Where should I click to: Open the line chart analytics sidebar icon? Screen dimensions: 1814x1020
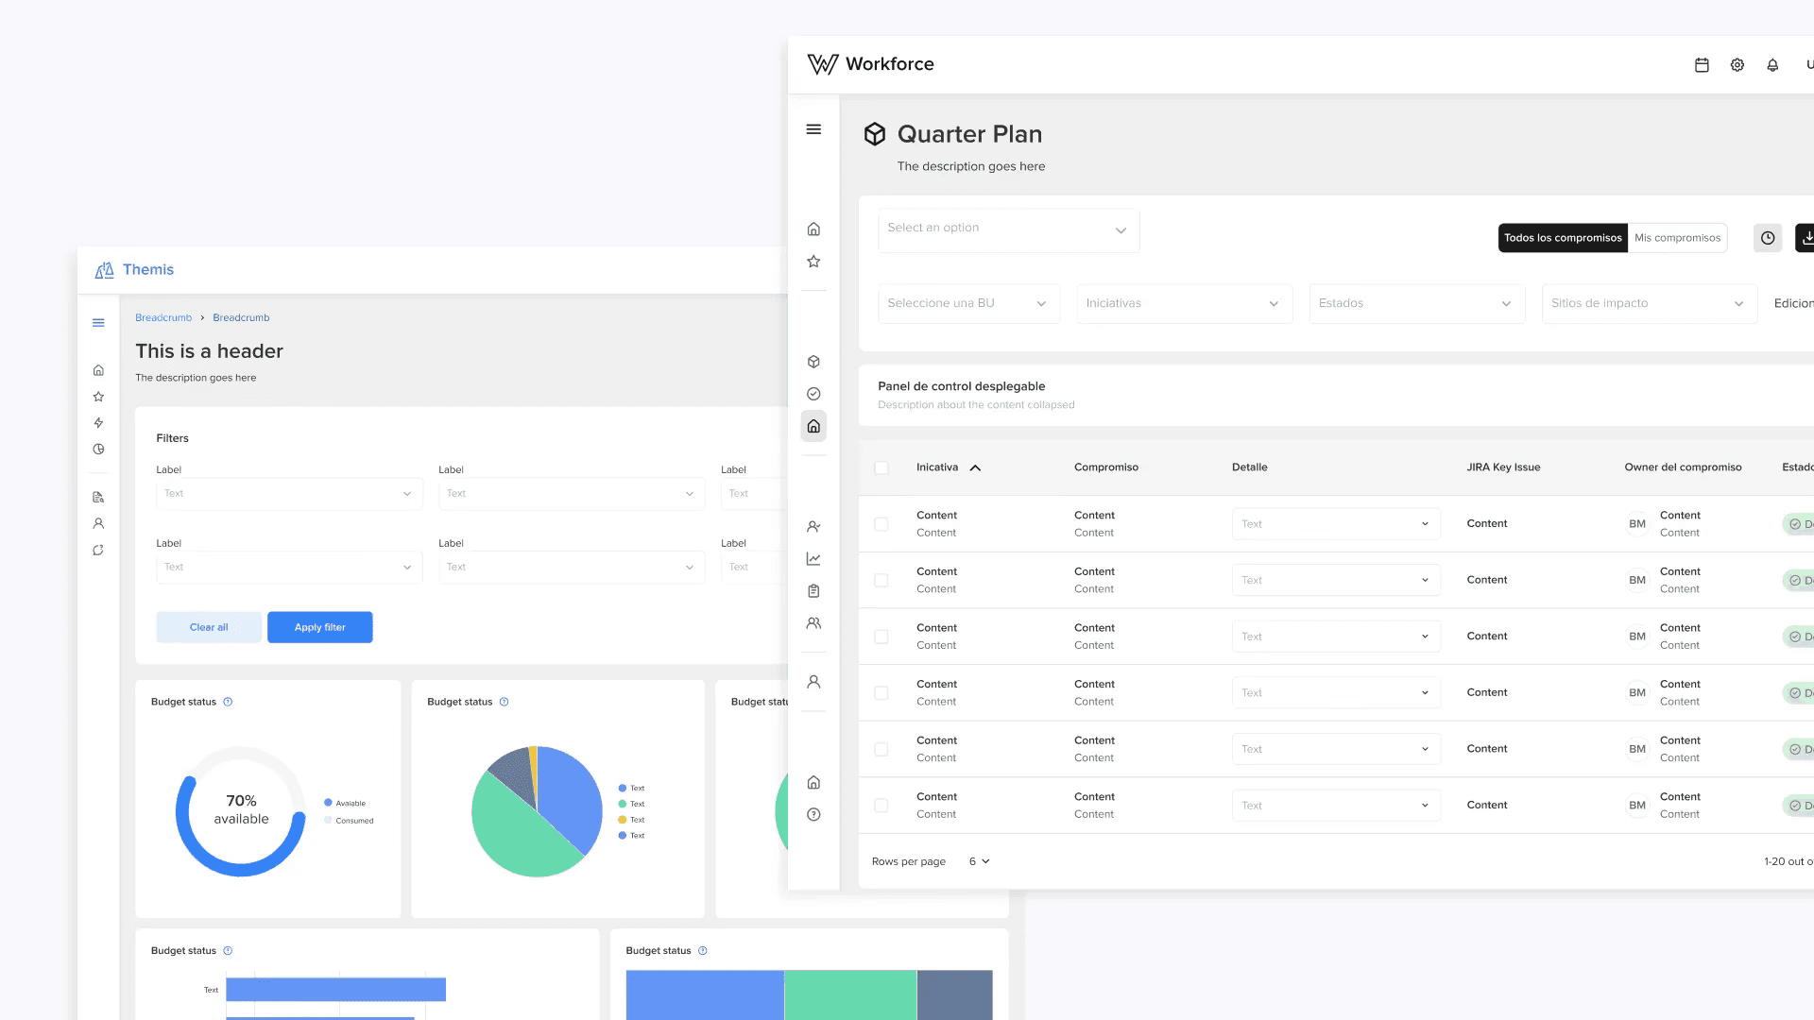pyautogui.click(x=813, y=559)
